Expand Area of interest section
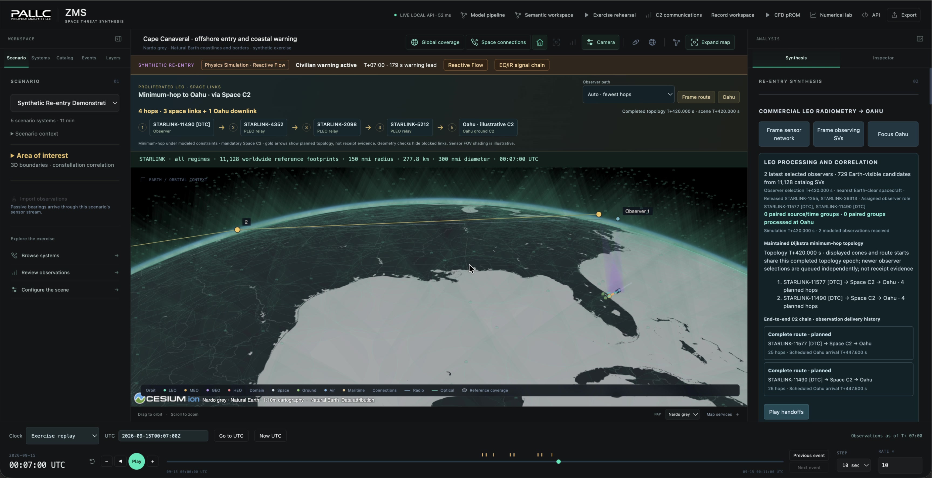The image size is (932, 478). coord(39,156)
